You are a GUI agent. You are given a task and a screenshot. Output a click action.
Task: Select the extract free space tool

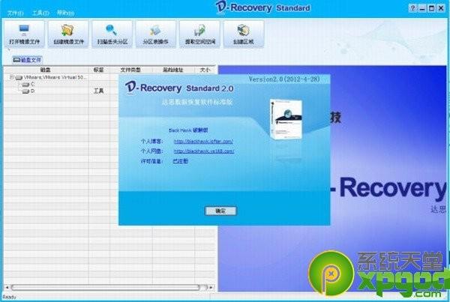pos(199,34)
